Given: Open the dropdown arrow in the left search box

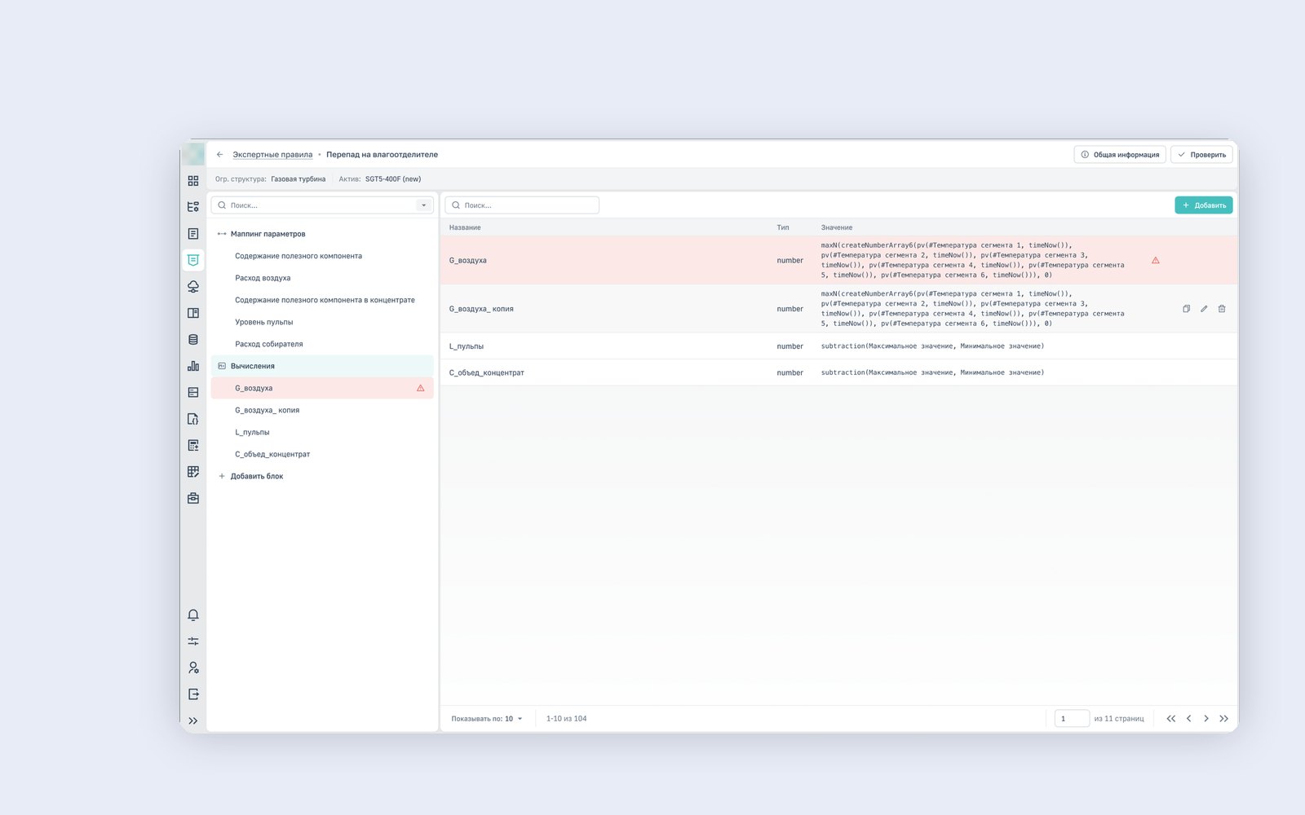Looking at the screenshot, I should 423,205.
